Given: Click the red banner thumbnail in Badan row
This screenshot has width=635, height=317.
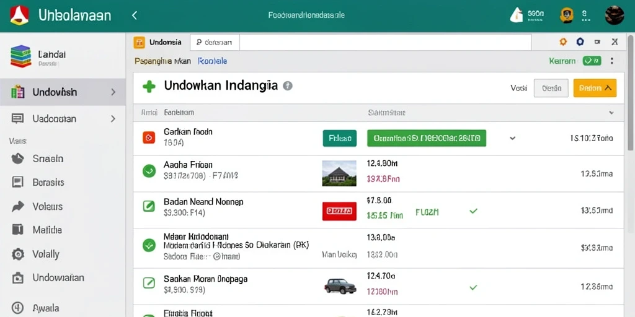Looking at the screenshot, I should (x=339, y=211).
